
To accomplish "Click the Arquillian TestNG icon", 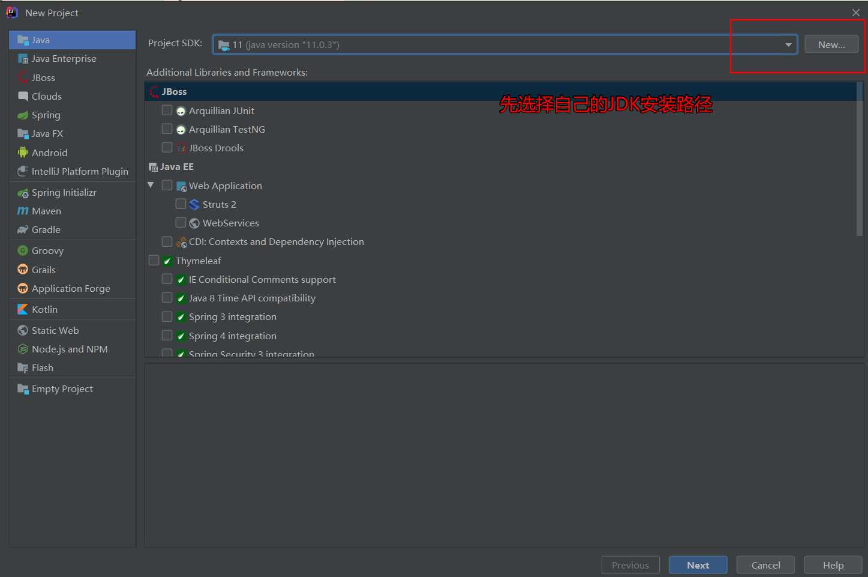I will (181, 130).
